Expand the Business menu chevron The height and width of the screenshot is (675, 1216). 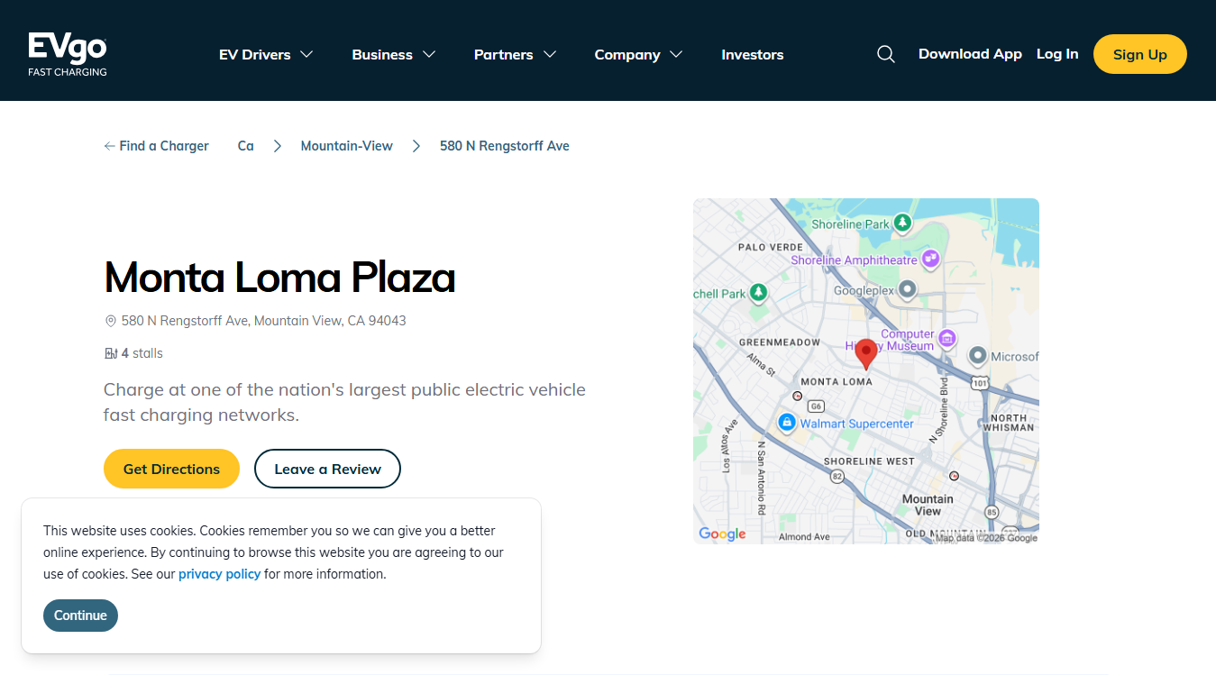click(x=429, y=54)
